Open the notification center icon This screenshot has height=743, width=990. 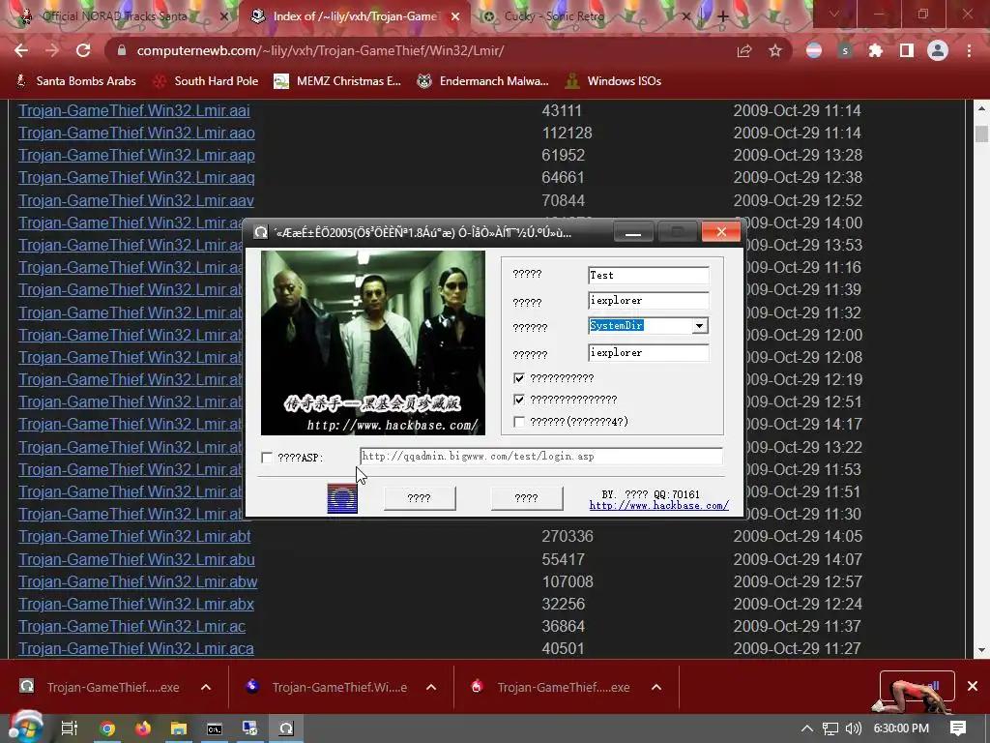click(x=958, y=728)
